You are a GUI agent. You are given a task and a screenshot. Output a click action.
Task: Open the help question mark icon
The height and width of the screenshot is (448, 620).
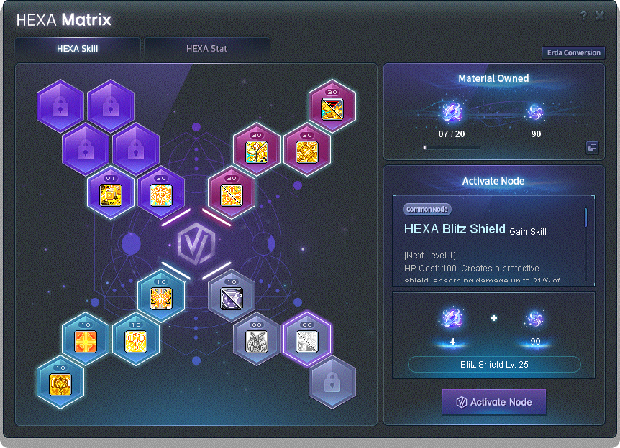pos(583,16)
